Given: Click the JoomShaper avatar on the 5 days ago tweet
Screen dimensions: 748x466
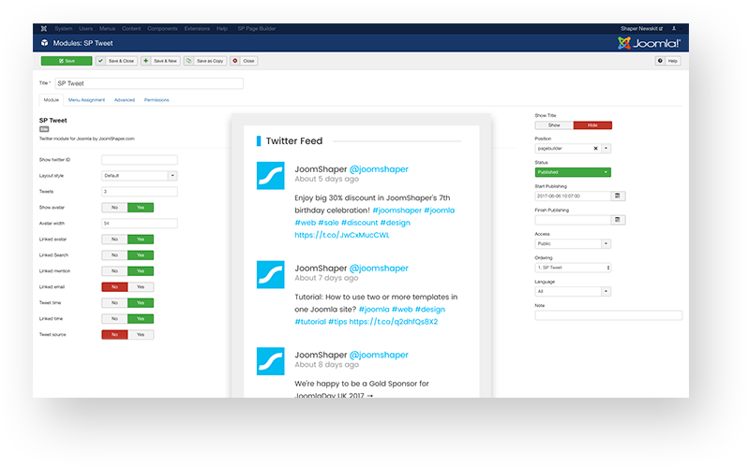Looking at the screenshot, I should (x=271, y=176).
